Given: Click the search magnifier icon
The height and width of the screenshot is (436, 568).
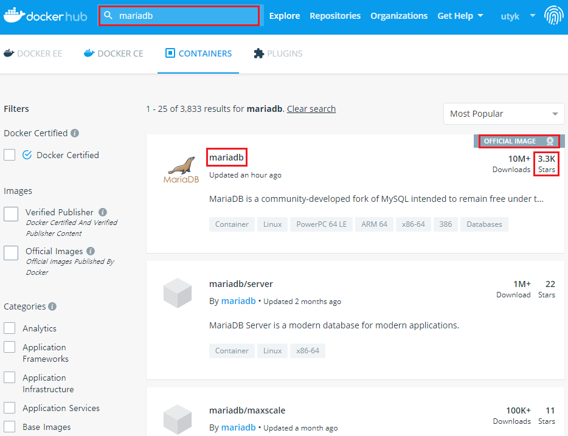Looking at the screenshot, I should [108, 15].
